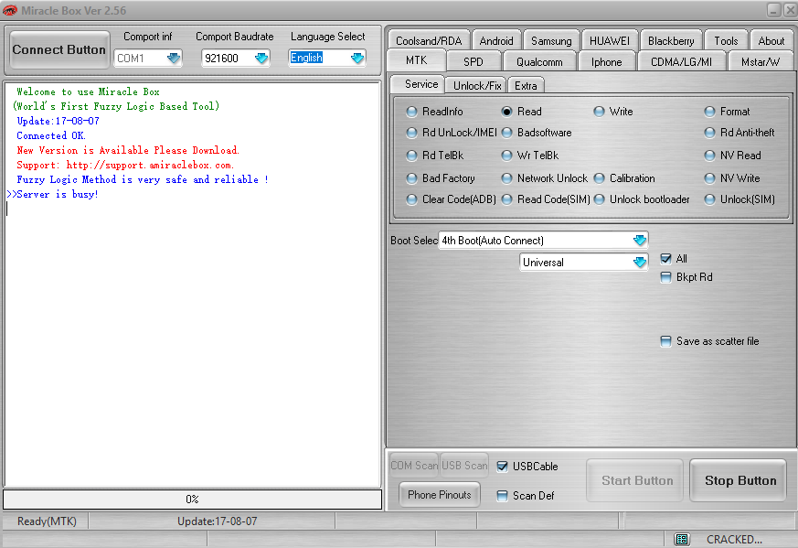Select the Wr TelBk option

[x=530, y=156]
